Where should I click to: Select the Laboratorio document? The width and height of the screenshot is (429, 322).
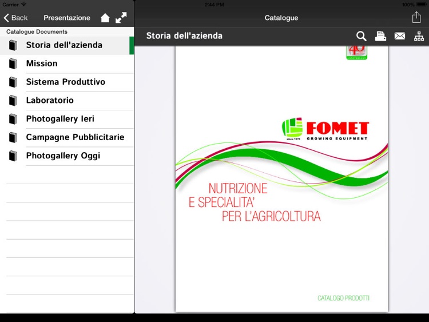tap(67, 101)
